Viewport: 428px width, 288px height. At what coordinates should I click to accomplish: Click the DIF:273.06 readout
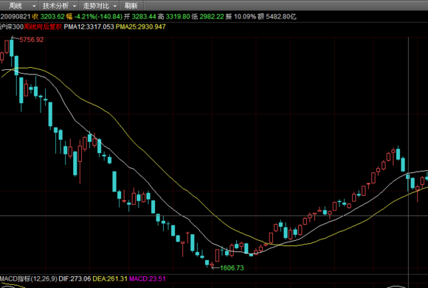coord(75,278)
